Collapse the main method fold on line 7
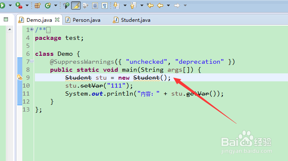The height and width of the screenshot is (161, 288). [x=32, y=61]
